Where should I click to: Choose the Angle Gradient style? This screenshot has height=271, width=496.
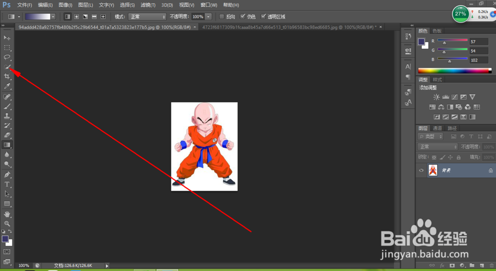[85, 17]
